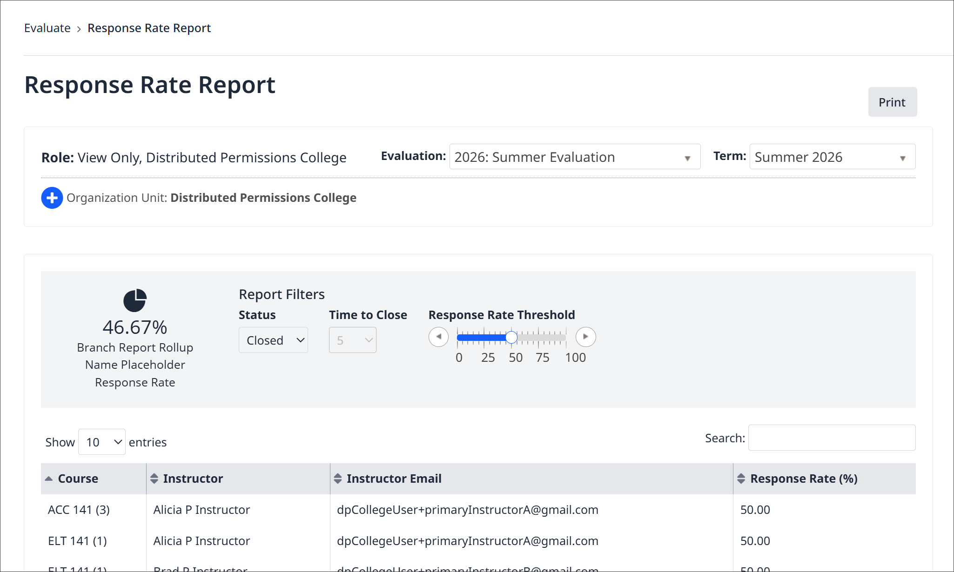Click the 100 mark on threshold slider

(575, 358)
